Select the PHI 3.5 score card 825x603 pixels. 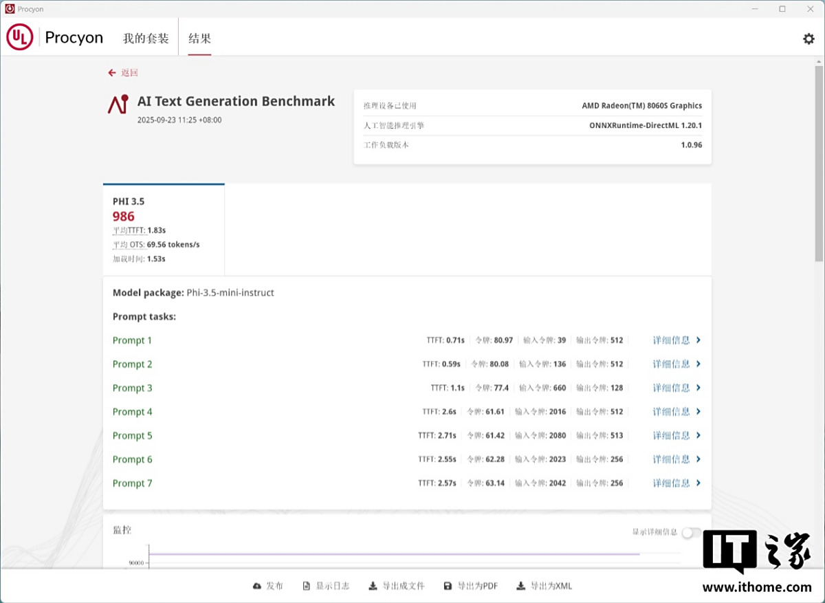tap(164, 230)
